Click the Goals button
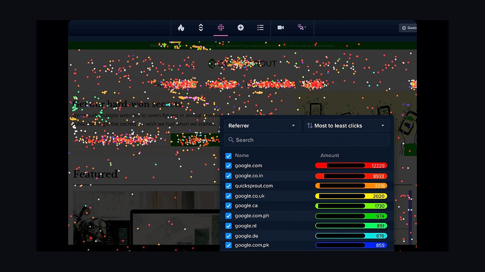485x272 pixels. point(408,28)
